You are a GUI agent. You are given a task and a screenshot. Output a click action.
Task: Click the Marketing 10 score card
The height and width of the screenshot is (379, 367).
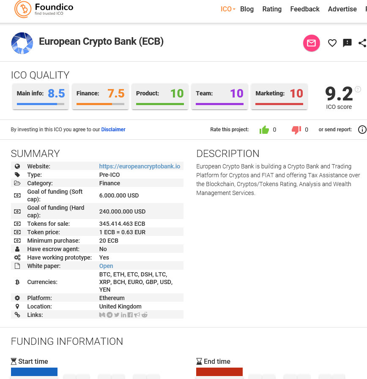(x=279, y=97)
